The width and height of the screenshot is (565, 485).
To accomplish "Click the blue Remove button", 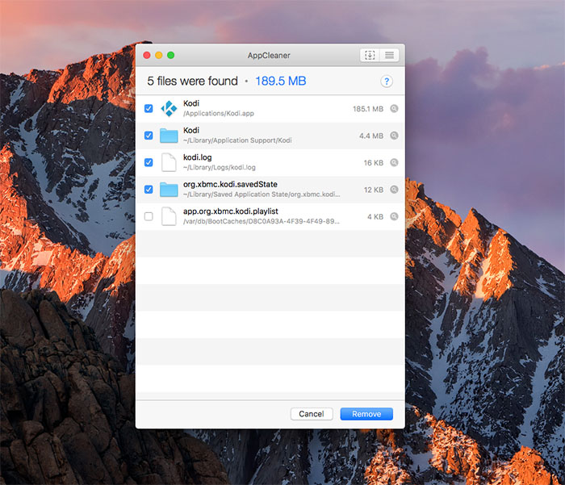I will pos(366,414).
